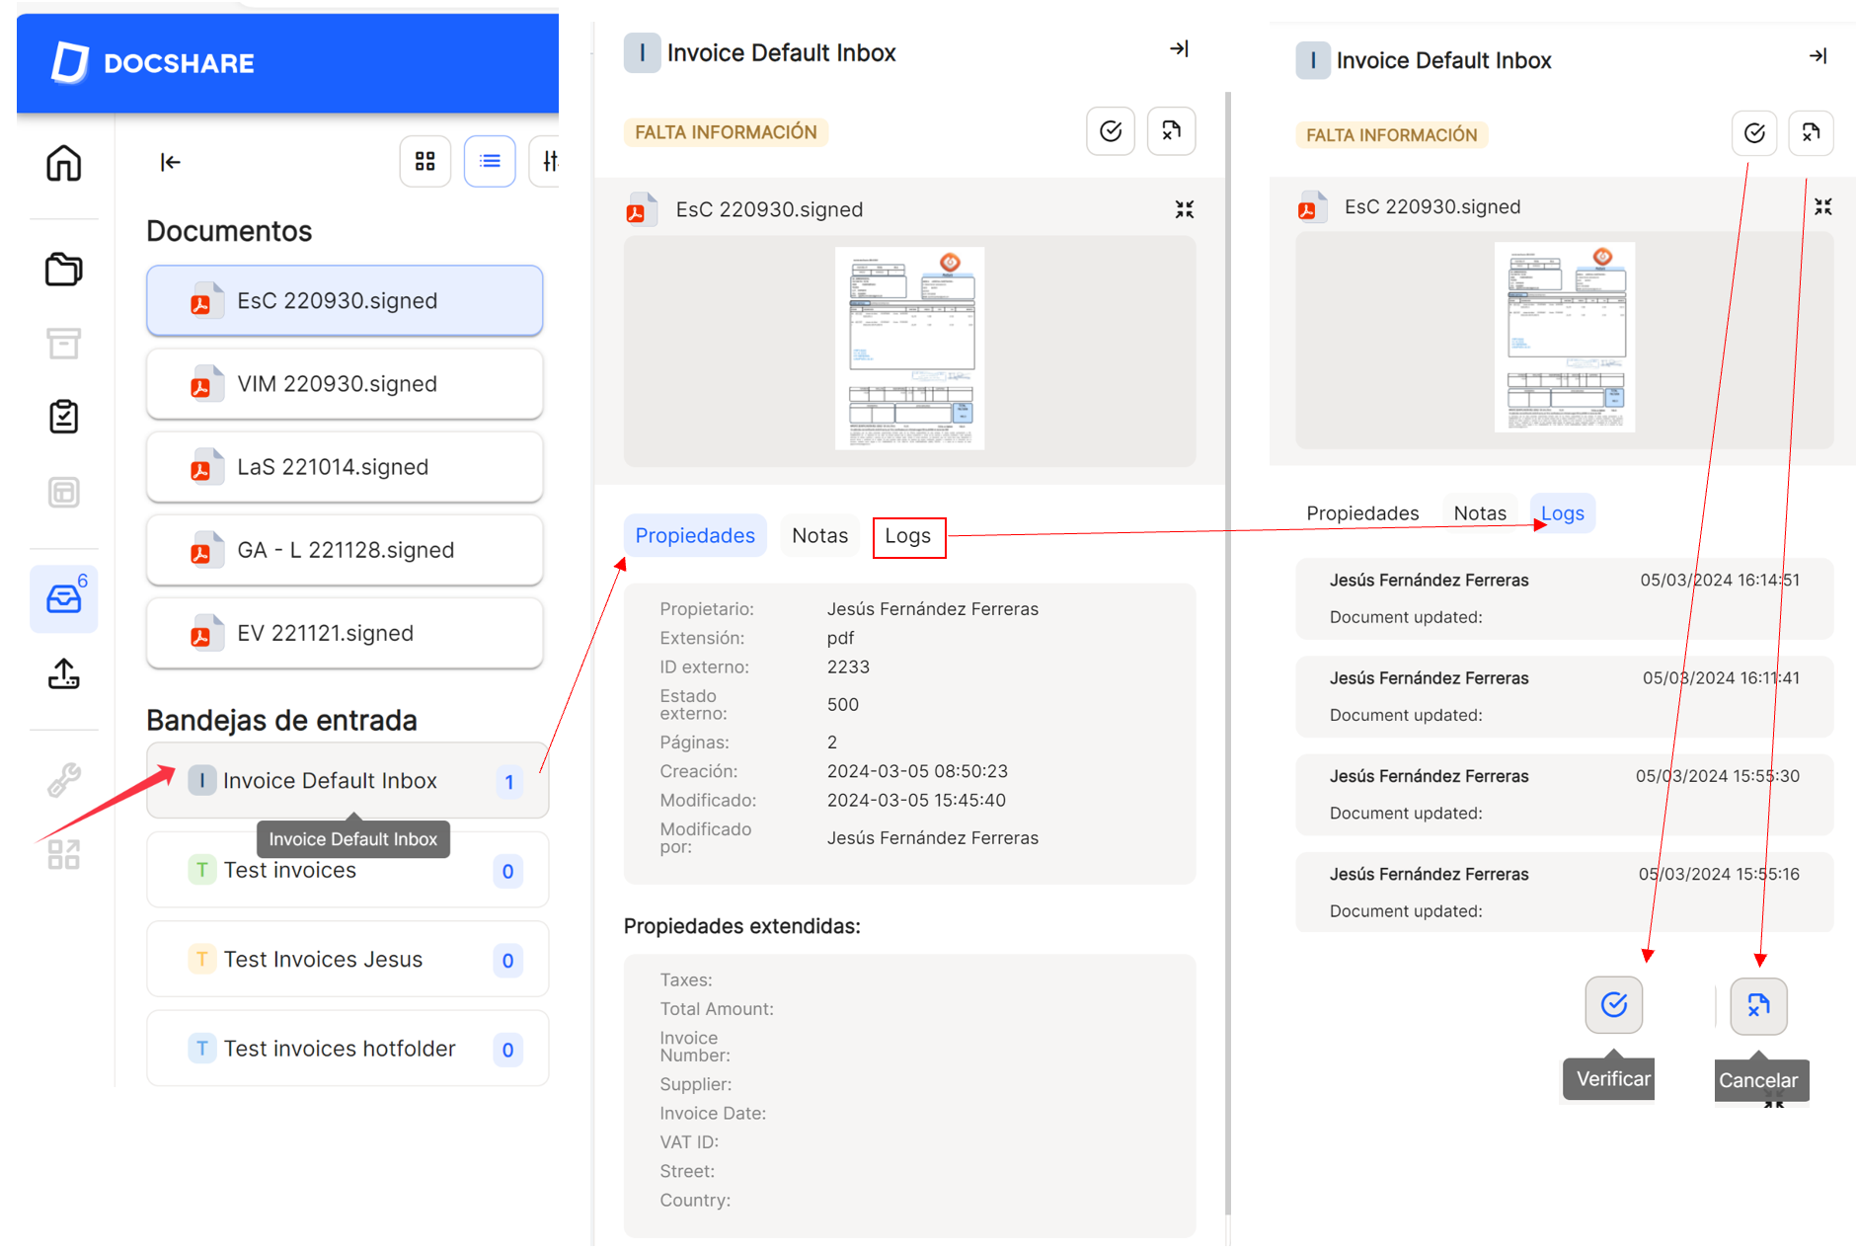
Task: Select document EsC 220930.signed in the list
Action: pyautogui.click(x=345, y=300)
